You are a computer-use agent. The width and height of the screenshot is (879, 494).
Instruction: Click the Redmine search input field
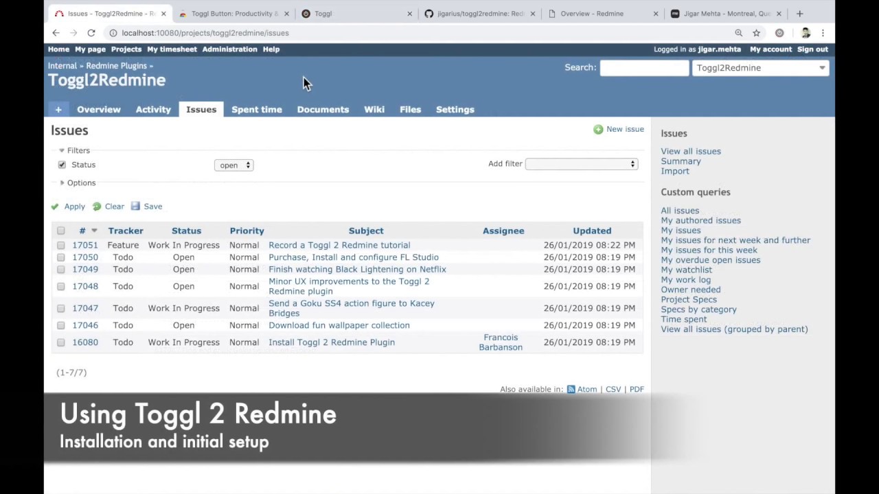click(x=644, y=68)
